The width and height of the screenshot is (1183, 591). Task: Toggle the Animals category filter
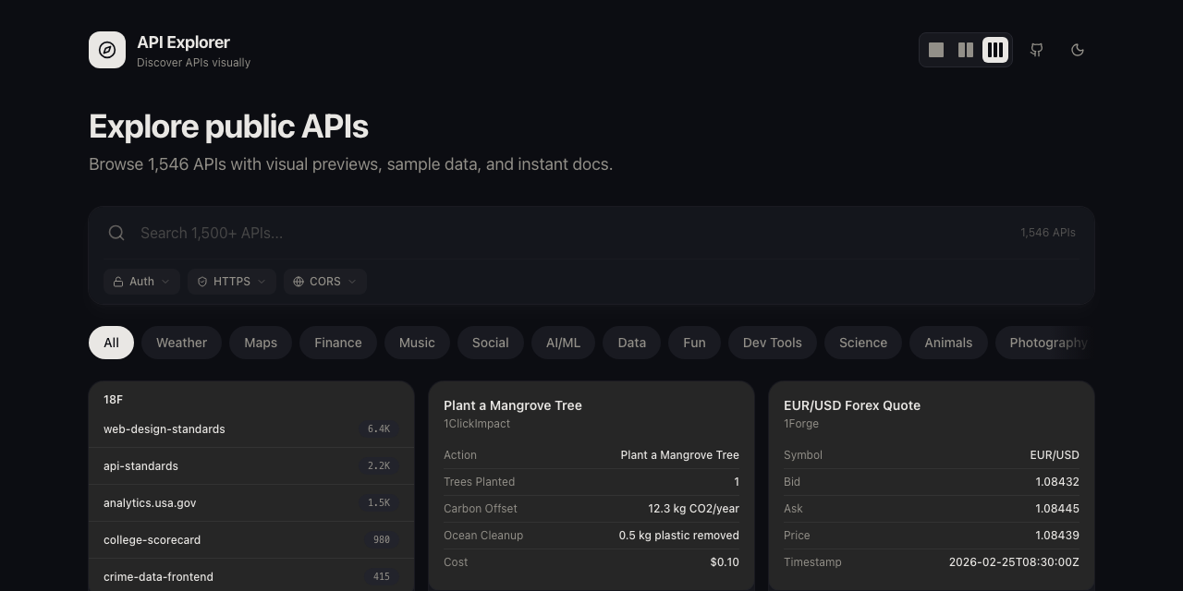click(948, 343)
